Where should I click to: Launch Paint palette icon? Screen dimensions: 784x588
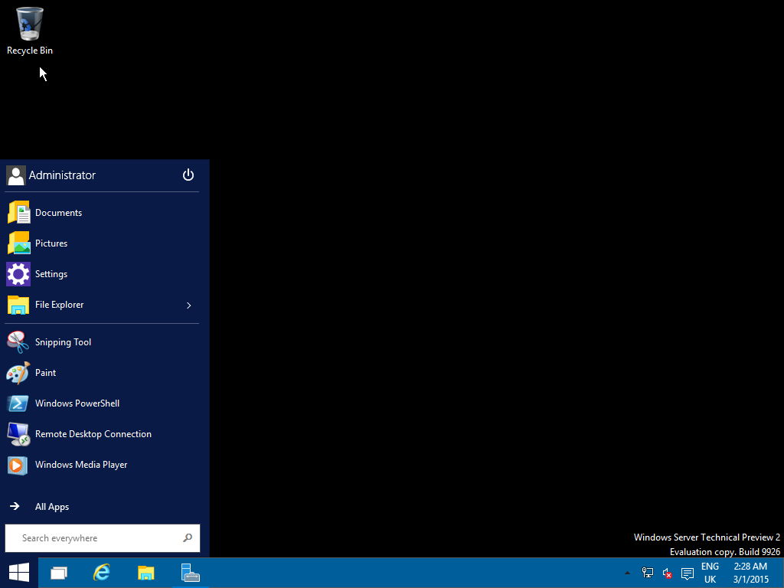pos(18,373)
